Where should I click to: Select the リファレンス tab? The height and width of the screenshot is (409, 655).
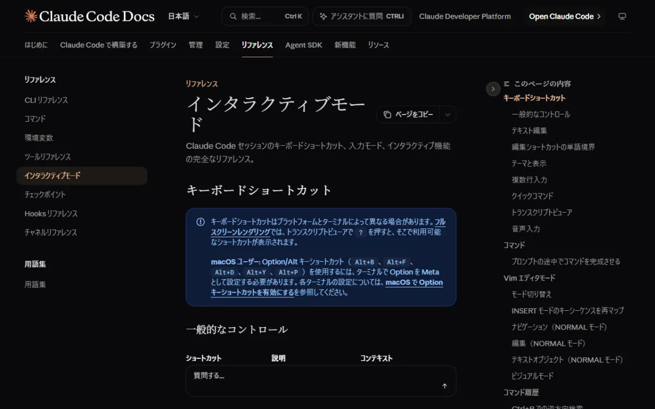click(257, 45)
